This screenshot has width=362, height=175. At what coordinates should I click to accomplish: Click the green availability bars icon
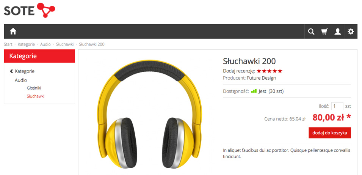click(254, 91)
